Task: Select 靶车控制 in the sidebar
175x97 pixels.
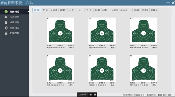Action: click(x=14, y=33)
